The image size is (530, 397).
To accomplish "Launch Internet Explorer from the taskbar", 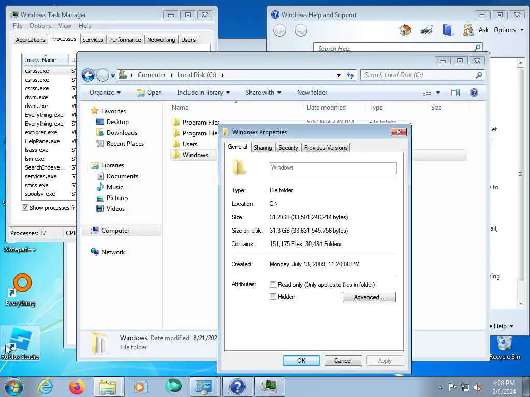I will 46,387.
